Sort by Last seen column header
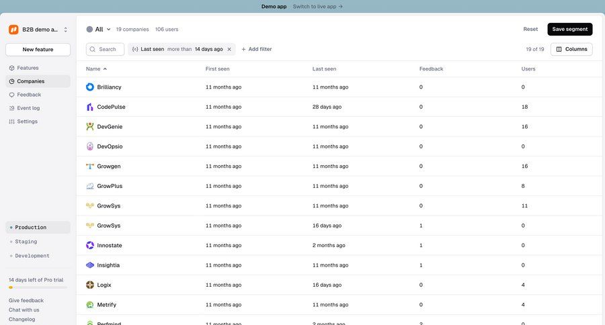The width and height of the screenshot is (605, 325). pos(325,69)
